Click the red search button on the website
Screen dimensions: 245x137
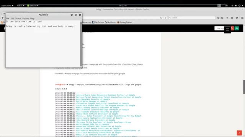[232, 28]
